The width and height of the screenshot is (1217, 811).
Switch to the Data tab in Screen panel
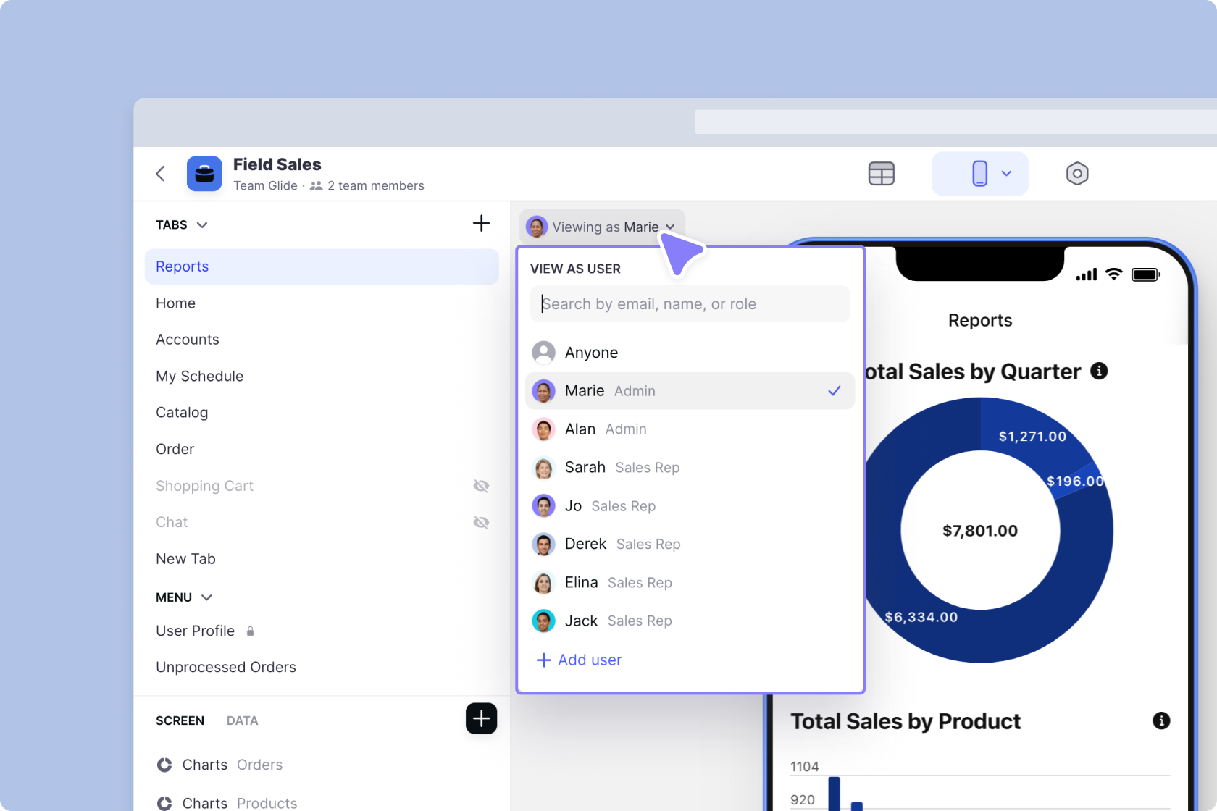click(242, 720)
